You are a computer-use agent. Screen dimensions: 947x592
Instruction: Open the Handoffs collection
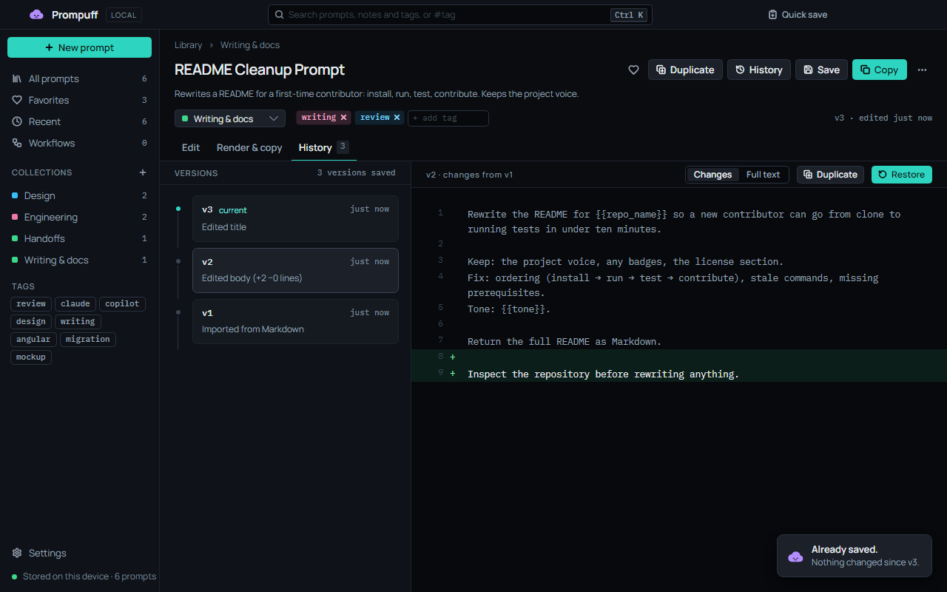79,238
